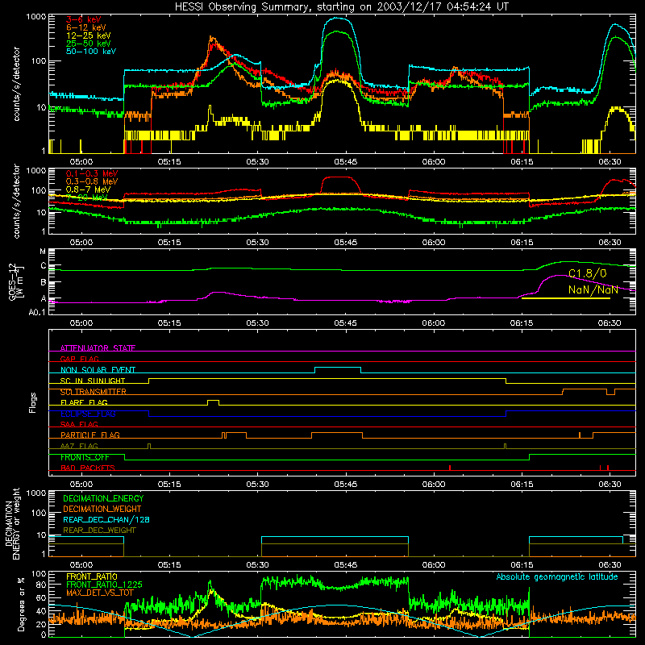Click the 'Flags' vertical axis label
This screenshot has height=645, width=645.
[33, 402]
